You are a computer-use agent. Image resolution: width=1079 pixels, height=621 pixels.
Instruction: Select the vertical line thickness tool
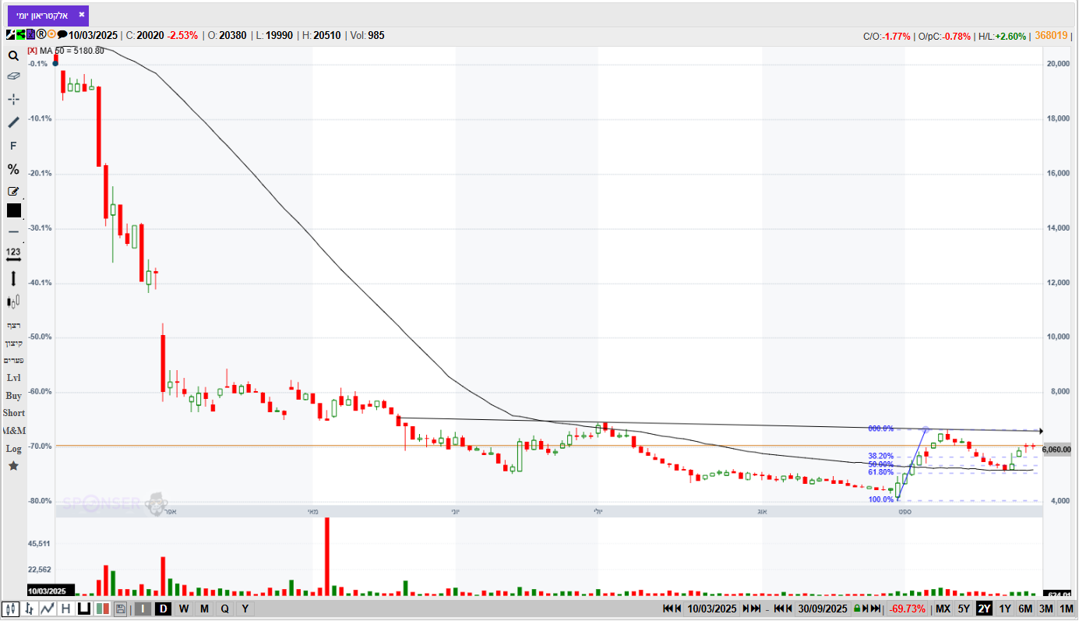[x=13, y=278]
